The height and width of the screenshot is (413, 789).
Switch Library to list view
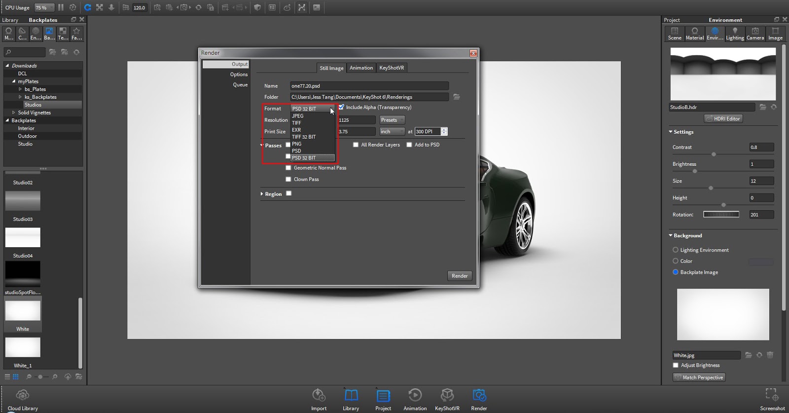pyautogui.click(x=7, y=376)
